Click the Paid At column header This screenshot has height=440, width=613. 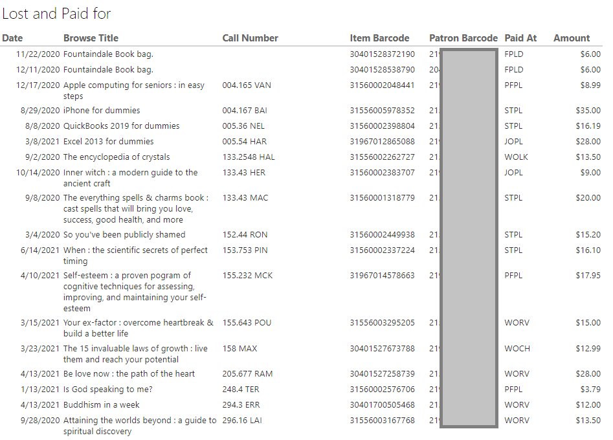tap(520, 38)
